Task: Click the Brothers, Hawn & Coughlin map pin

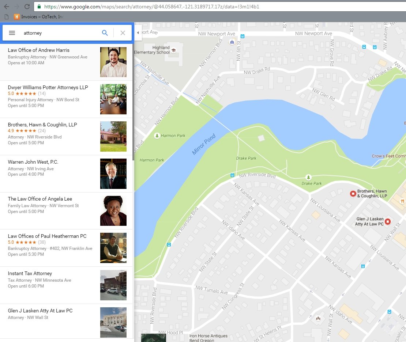Action: 353,194
